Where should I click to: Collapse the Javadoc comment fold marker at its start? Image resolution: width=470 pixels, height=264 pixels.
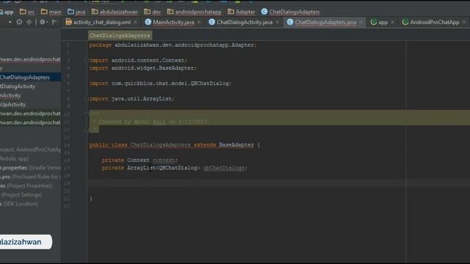point(87,114)
